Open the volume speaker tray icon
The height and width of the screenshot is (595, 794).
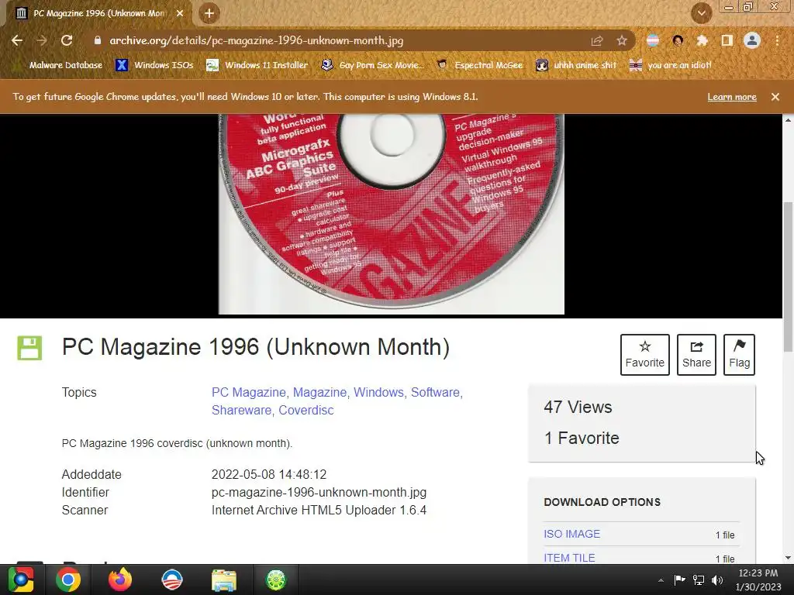coord(717,580)
